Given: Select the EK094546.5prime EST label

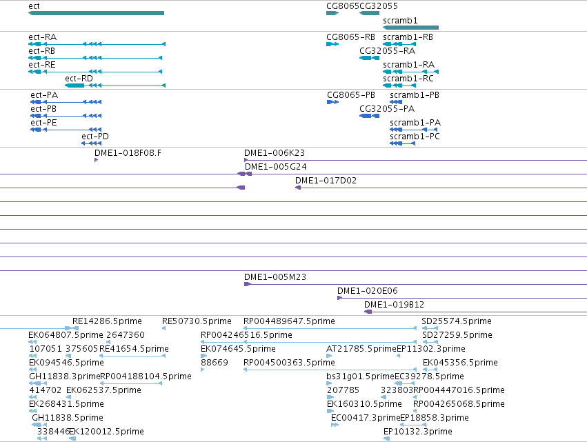Looking at the screenshot, I should 66,363.
